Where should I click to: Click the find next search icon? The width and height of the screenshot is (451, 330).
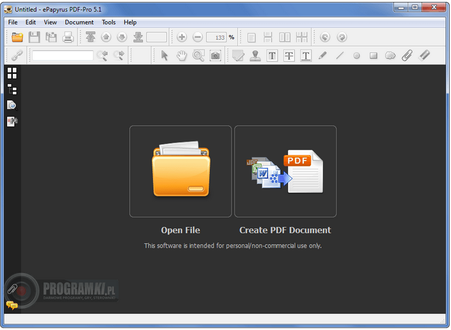pyautogui.click(x=118, y=56)
